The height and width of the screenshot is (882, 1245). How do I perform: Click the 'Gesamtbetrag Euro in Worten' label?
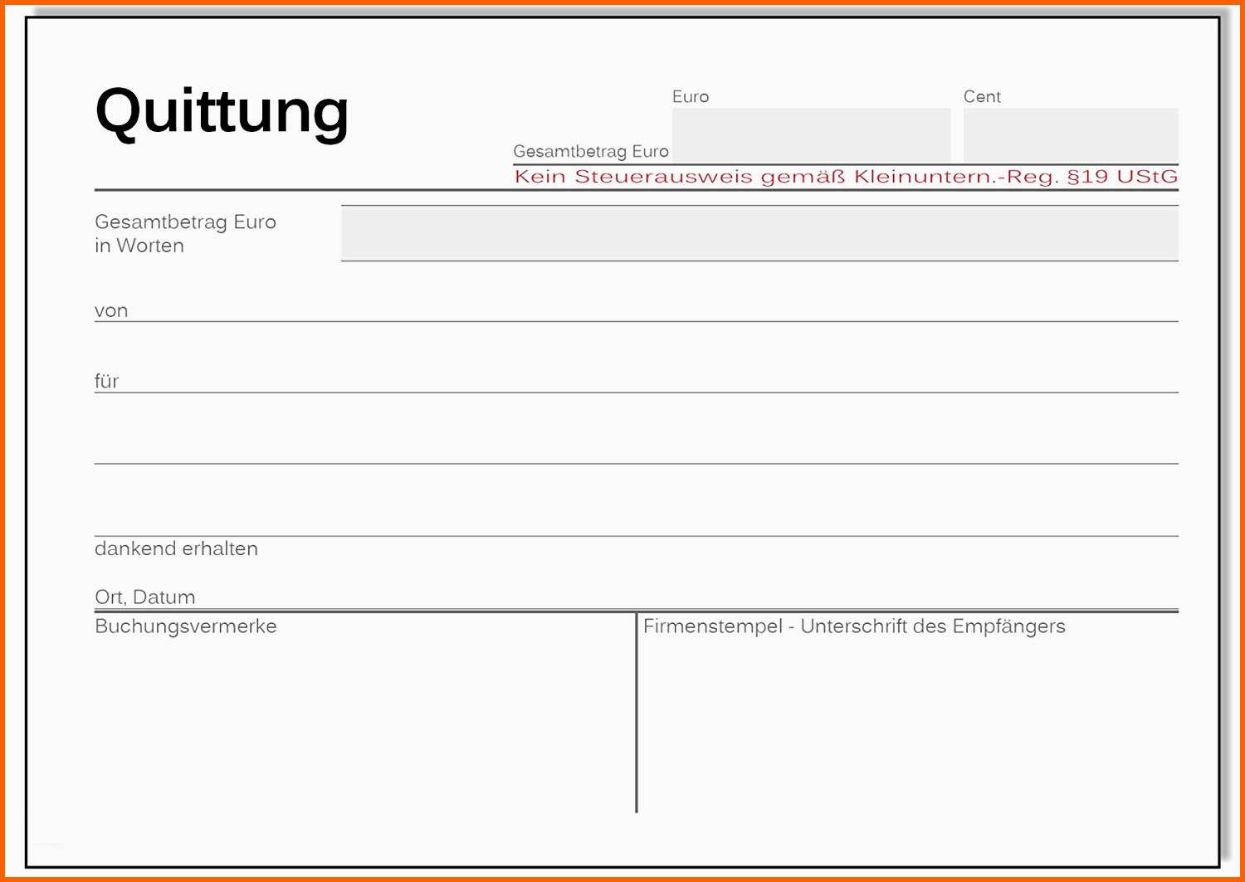coord(185,234)
